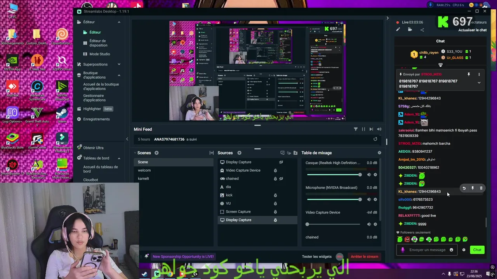This screenshot has height=279, width=497.
Task: Open New Sponsorship Opportunity notification
Action: point(183,257)
